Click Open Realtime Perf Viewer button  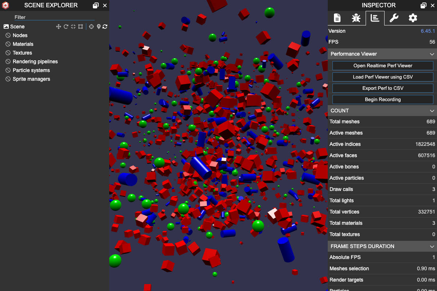coord(383,66)
